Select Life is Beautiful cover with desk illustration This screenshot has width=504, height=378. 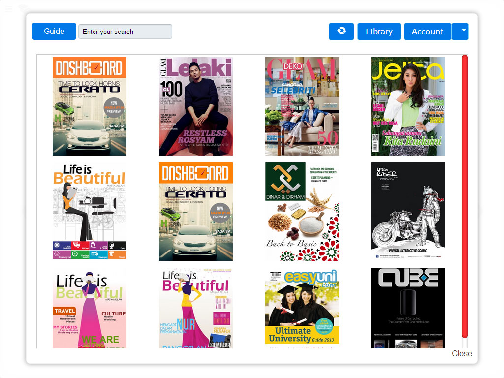click(x=90, y=212)
